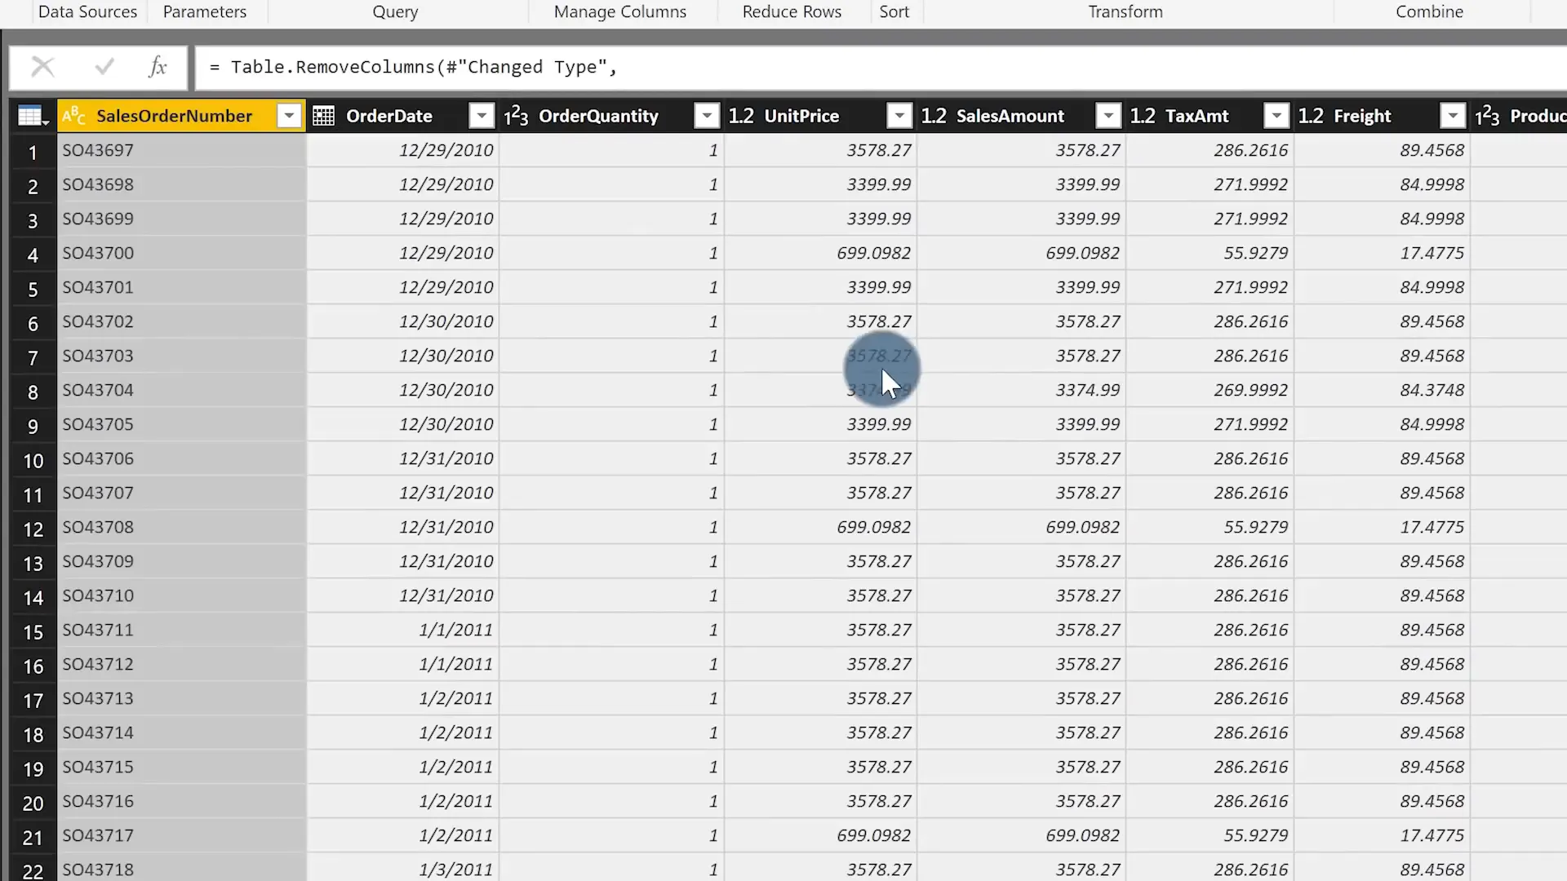Open the OrderDate filter dropdown
Viewport: 1567px width, 881px height.
pyautogui.click(x=481, y=115)
